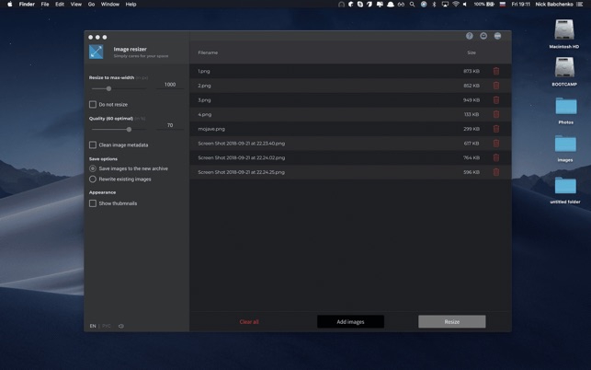Click the AirPlay display icon in menu bar
The width and height of the screenshot is (591, 370).
[x=445, y=5]
